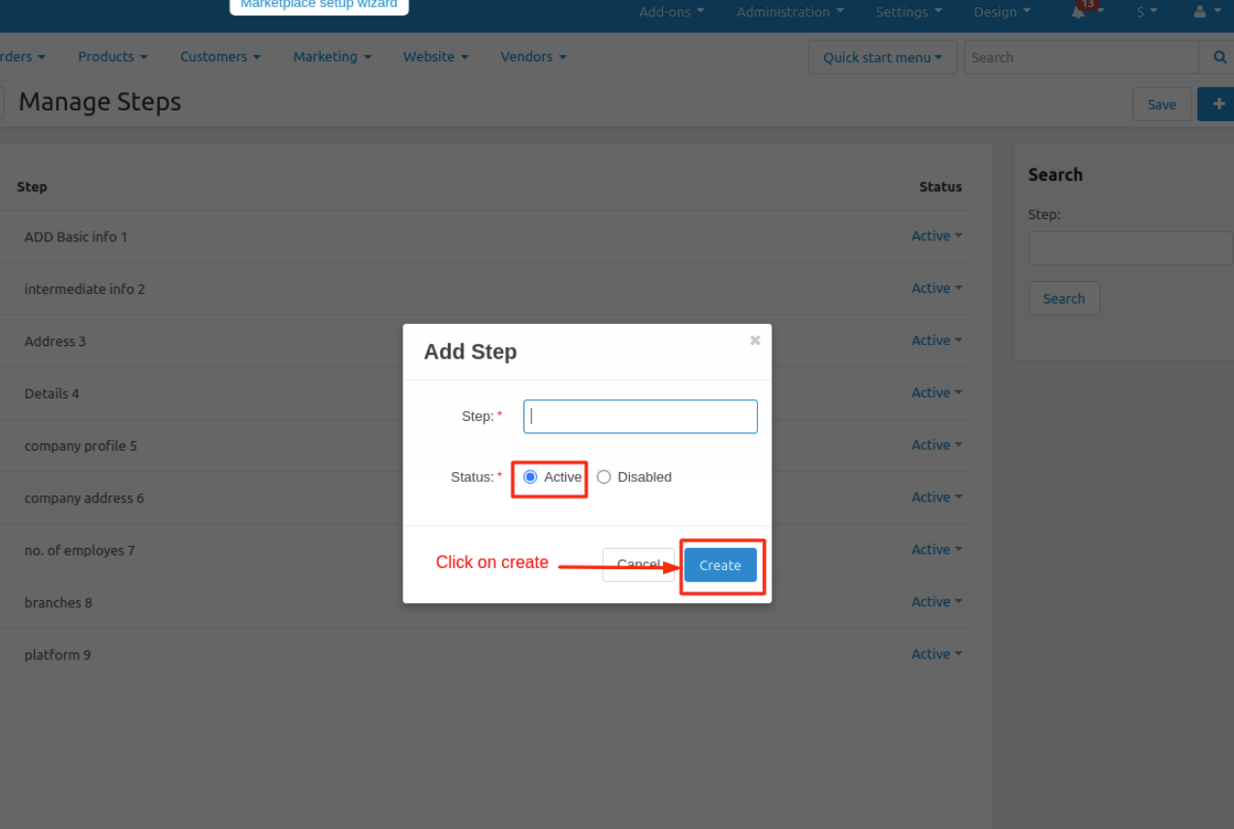Expand Active status dropdown for platform 9
Image resolution: width=1234 pixels, height=829 pixels.
point(936,654)
